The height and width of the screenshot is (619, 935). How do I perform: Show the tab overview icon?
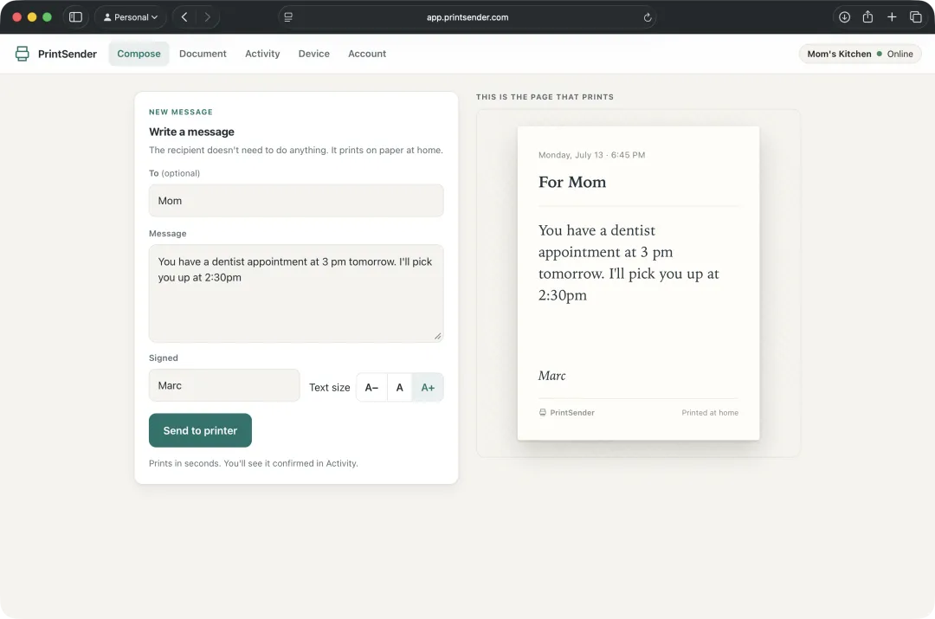(x=916, y=17)
